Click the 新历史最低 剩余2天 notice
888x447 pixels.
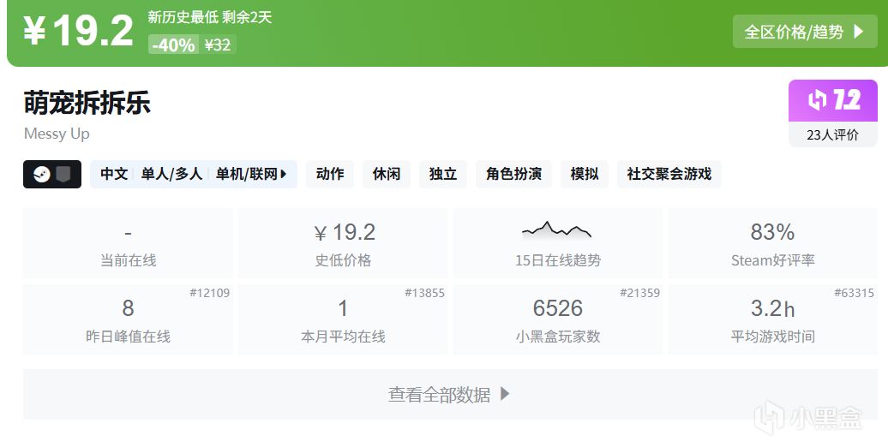pyautogui.click(x=210, y=17)
